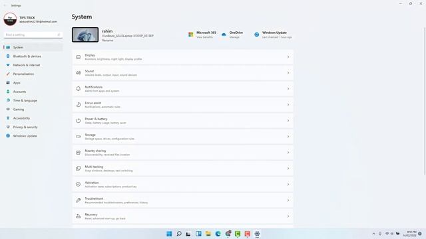
Task: Open taskbar Search magnifier
Action: click(179, 234)
